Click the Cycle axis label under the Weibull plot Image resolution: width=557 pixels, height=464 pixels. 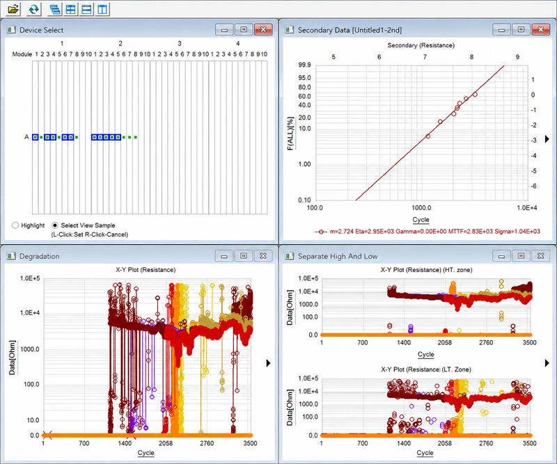point(421,219)
